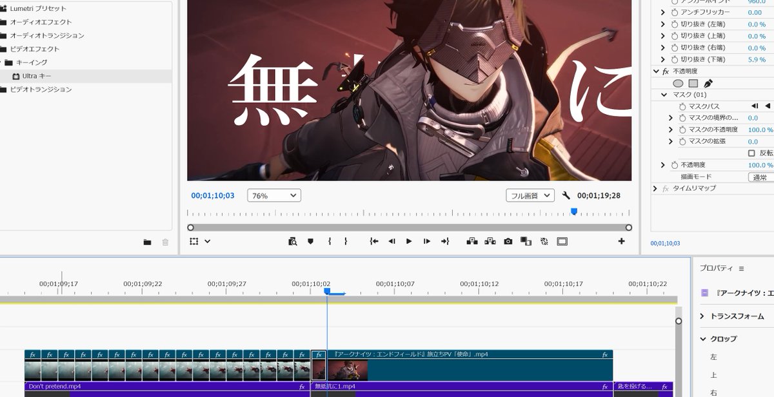Export a frame with the camera icon
The height and width of the screenshot is (397, 774).
click(x=508, y=242)
